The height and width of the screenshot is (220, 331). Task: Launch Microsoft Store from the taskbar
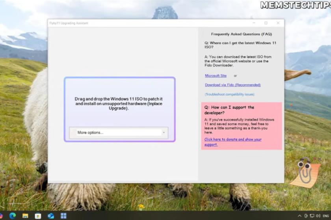pos(38,216)
